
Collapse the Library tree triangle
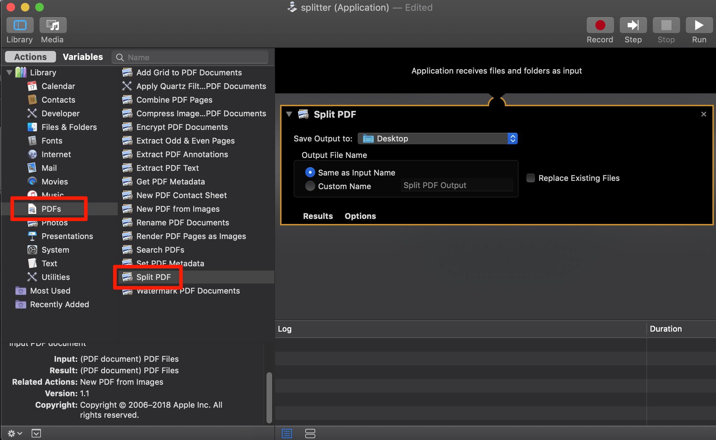(x=10, y=72)
